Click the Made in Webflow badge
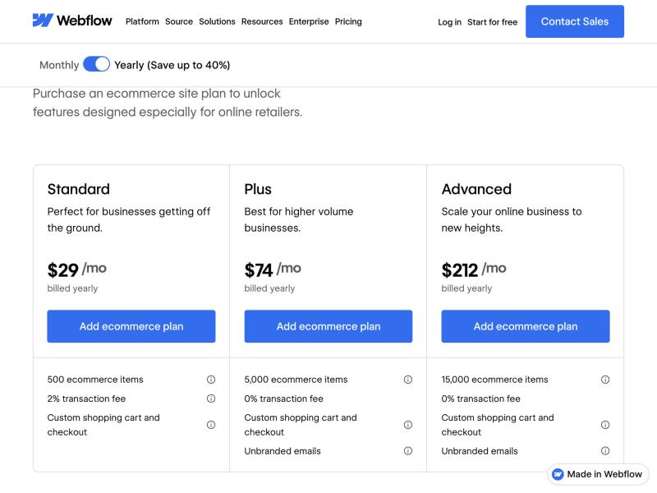657x493 pixels. (x=598, y=474)
